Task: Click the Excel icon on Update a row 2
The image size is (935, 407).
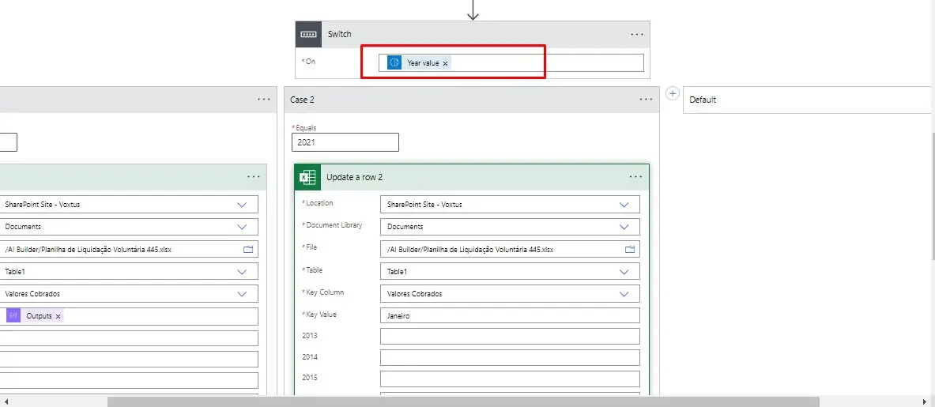Action: (307, 177)
